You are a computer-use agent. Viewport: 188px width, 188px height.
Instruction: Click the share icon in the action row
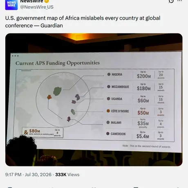coord(178,188)
